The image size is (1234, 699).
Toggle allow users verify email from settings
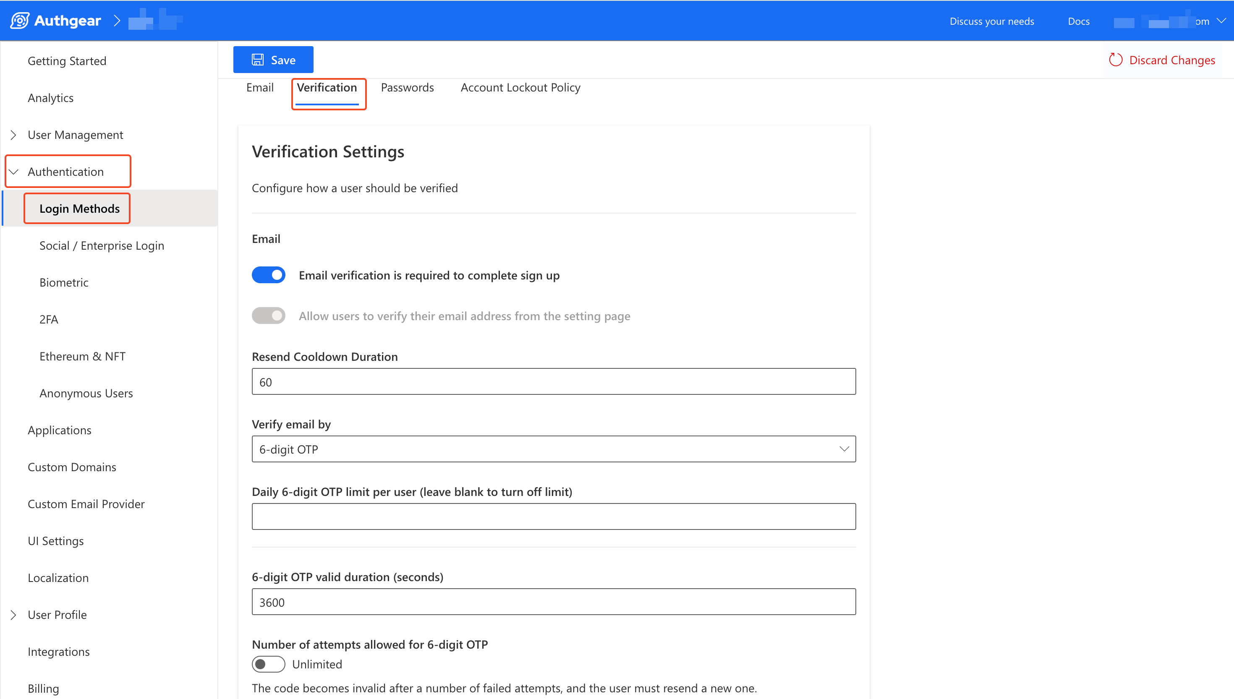[268, 316]
